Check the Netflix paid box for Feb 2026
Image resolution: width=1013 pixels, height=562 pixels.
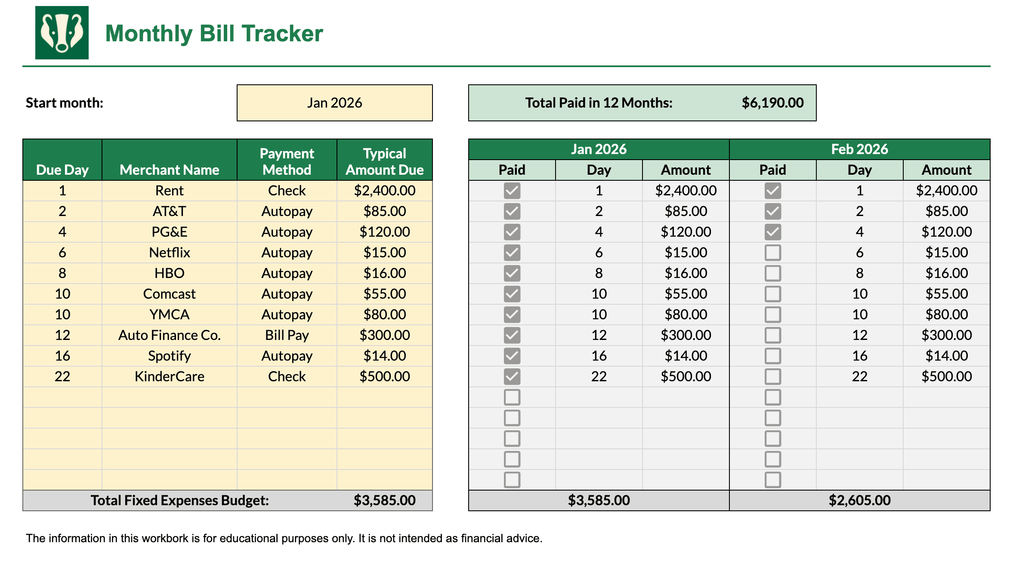[x=773, y=253]
